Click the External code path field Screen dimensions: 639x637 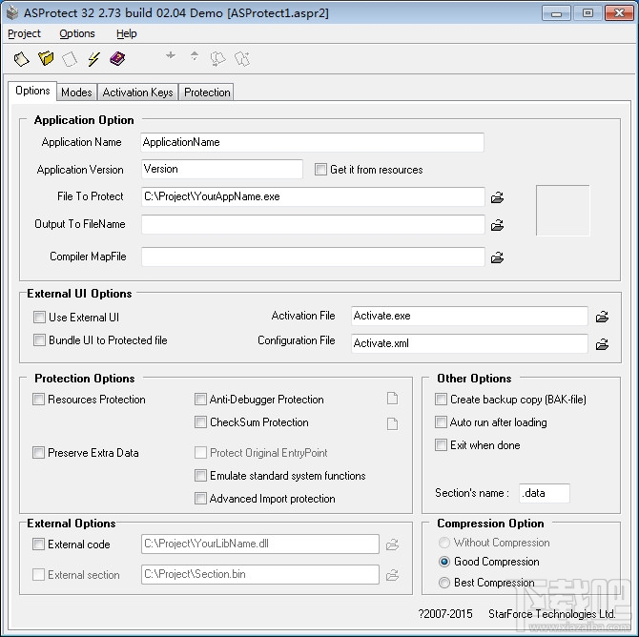(x=260, y=545)
